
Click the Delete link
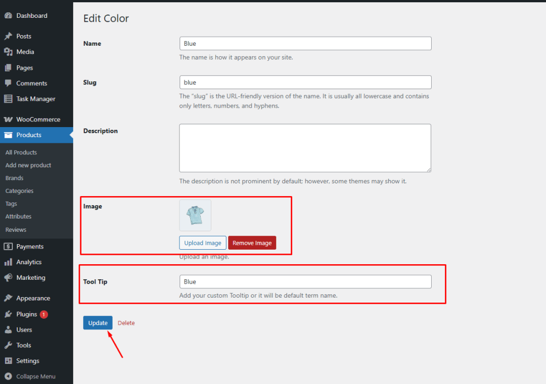[x=126, y=323]
